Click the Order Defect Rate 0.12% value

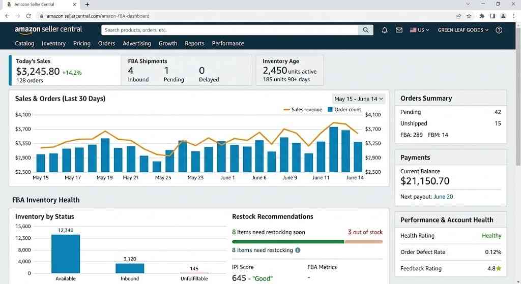tap(493, 252)
